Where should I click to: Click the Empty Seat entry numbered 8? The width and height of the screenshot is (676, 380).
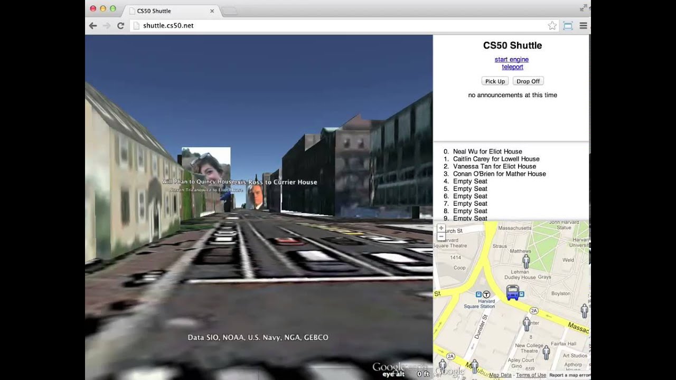[x=470, y=211]
